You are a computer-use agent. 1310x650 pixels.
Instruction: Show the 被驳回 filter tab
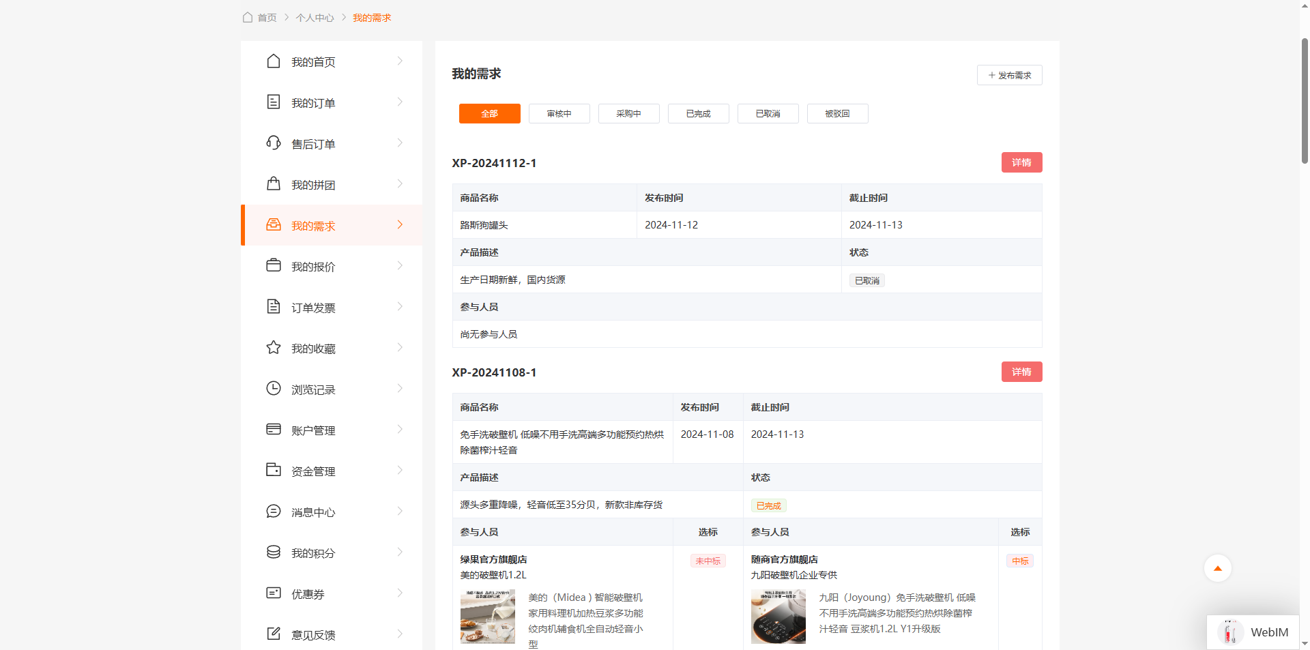837,114
